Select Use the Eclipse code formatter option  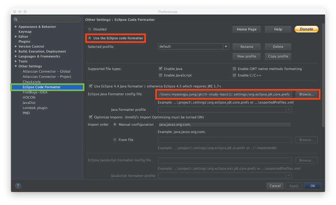pos(90,38)
